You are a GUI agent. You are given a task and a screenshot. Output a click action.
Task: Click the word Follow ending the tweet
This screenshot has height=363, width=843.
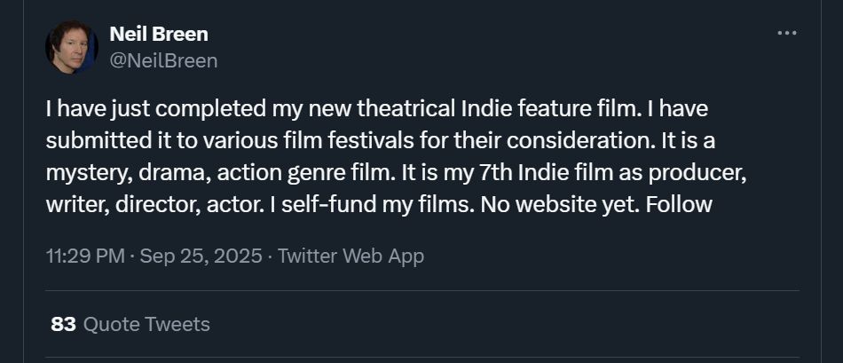click(x=679, y=205)
